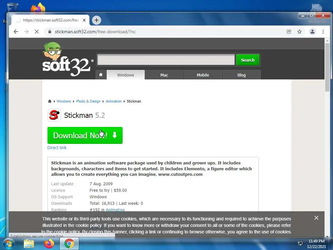Select the Mobile navigation tab
The image size is (333, 250).
[203, 75]
